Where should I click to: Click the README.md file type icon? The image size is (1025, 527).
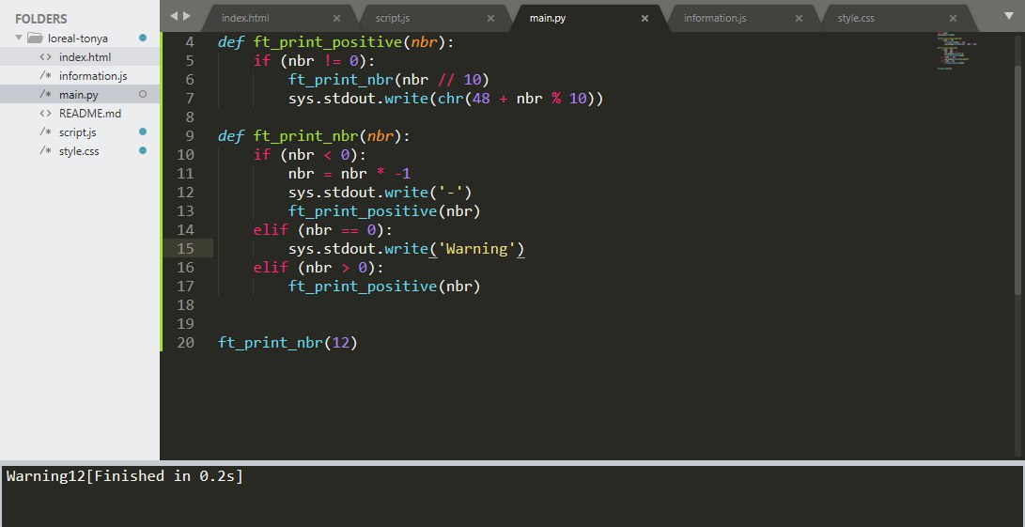[46, 113]
